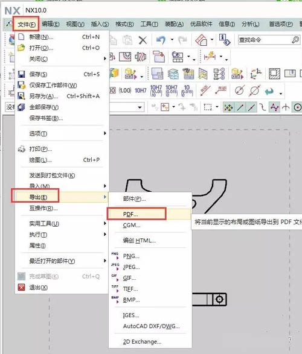Click the Undo arrow icon

tap(161, 40)
